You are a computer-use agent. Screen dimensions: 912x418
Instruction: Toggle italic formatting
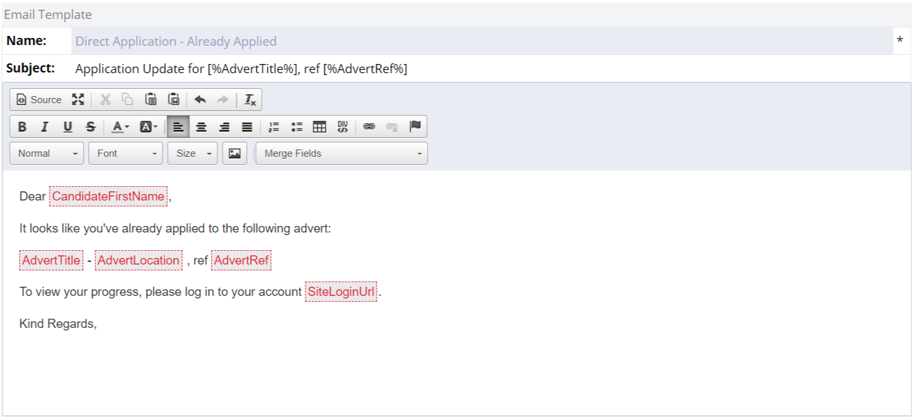point(44,127)
